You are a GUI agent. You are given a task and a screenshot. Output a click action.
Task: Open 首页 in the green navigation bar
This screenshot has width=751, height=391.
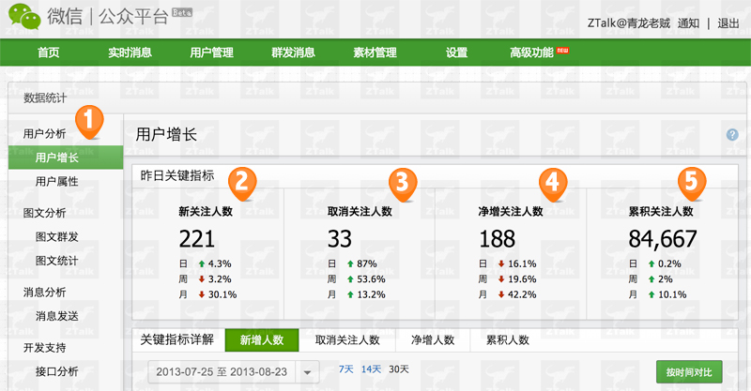click(49, 53)
